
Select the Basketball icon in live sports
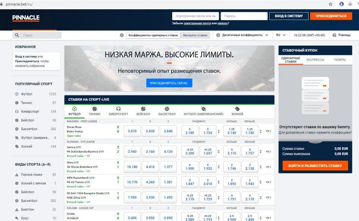tap(167, 109)
